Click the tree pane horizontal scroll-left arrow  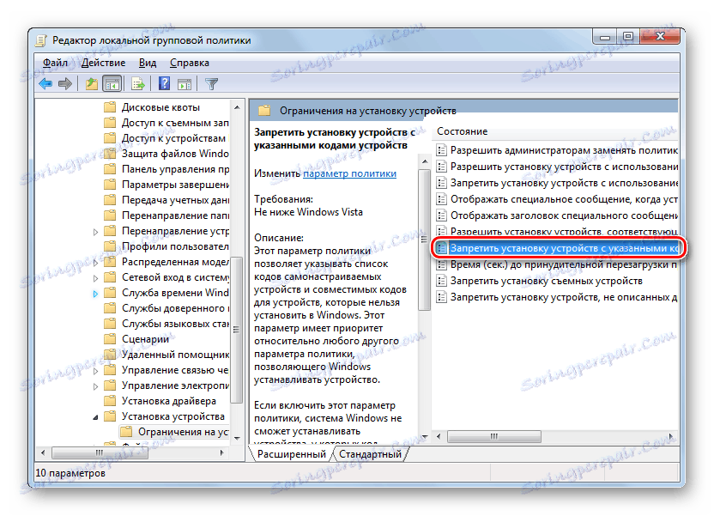coord(43,452)
